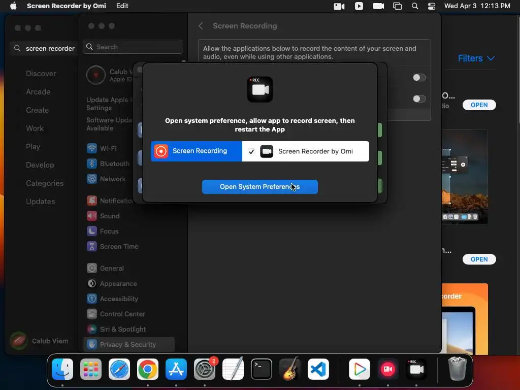Click the video camera menu bar icon
The image size is (520, 390).
378,6
